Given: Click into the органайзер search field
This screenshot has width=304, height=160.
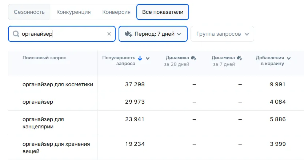Looking at the screenshot, I should coord(62,34).
